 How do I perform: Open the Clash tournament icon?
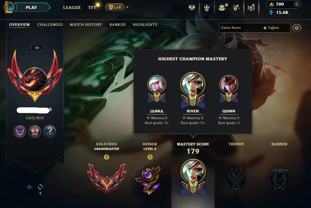(x=192, y=7)
